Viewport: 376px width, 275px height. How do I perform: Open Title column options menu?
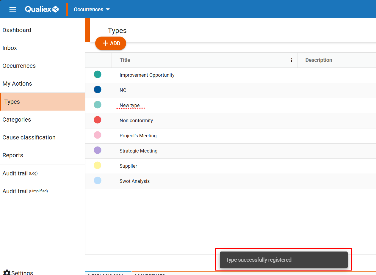(292, 60)
